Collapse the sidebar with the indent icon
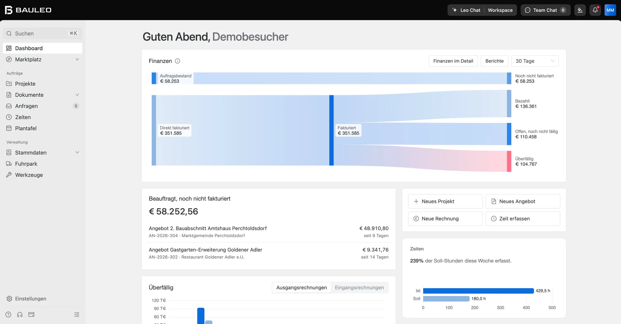 [77, 315]
